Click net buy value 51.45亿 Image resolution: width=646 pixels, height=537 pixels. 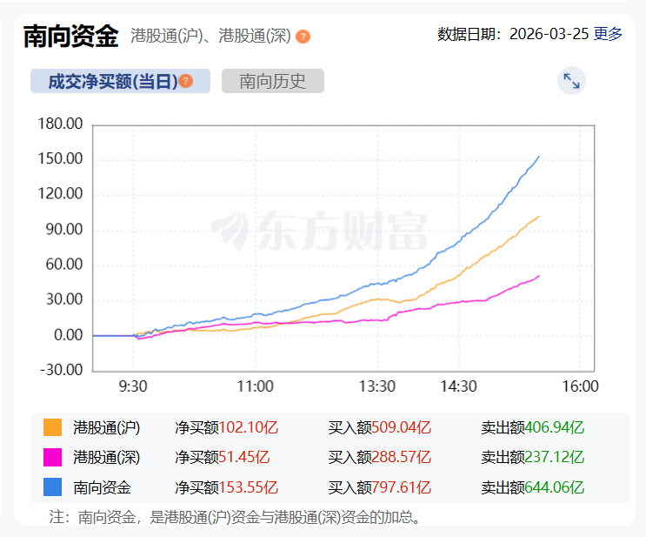click(x=244, y=458)
